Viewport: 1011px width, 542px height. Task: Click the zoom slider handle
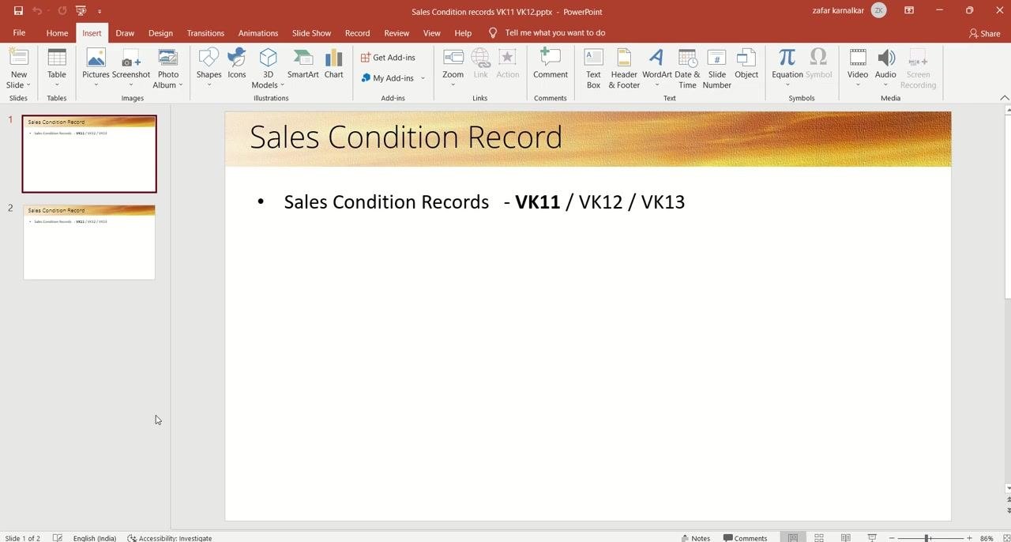pos(926,538)
